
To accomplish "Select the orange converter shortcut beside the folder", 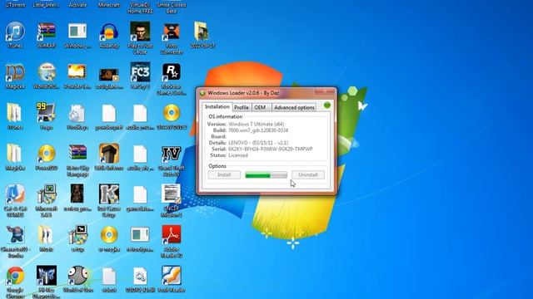I will coord(172,32).
